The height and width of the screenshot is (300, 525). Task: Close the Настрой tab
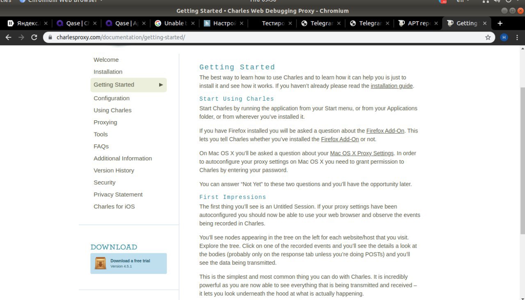click(241, 23)
